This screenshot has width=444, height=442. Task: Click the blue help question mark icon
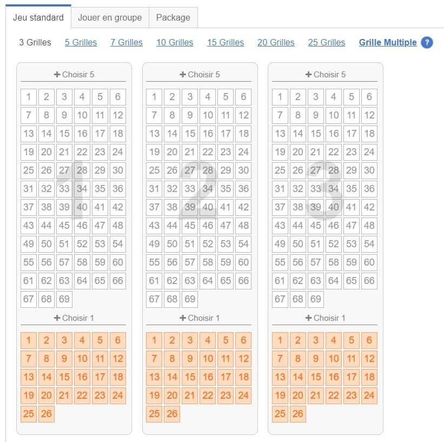pyautogui.click(x=427, y=43)
